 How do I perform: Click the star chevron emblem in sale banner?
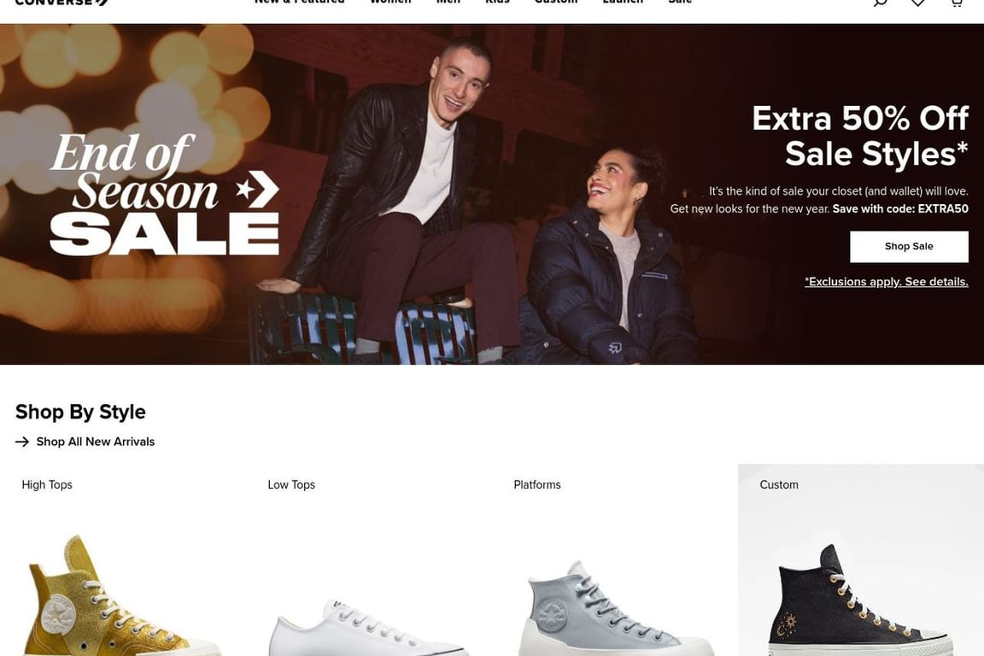[x=257, y=188]
